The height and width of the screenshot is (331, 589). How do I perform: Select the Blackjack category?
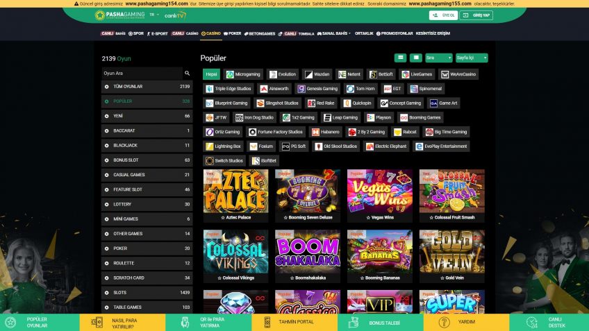pyautogui.click(x=147, y=146)
